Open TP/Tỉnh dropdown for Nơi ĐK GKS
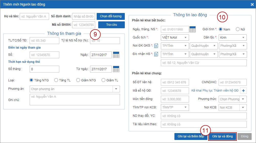 point(175,46)
